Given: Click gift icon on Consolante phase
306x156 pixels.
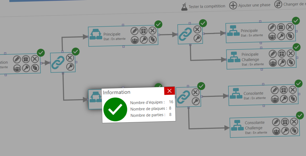Looking at the screenshot, I should coord(284,90).
